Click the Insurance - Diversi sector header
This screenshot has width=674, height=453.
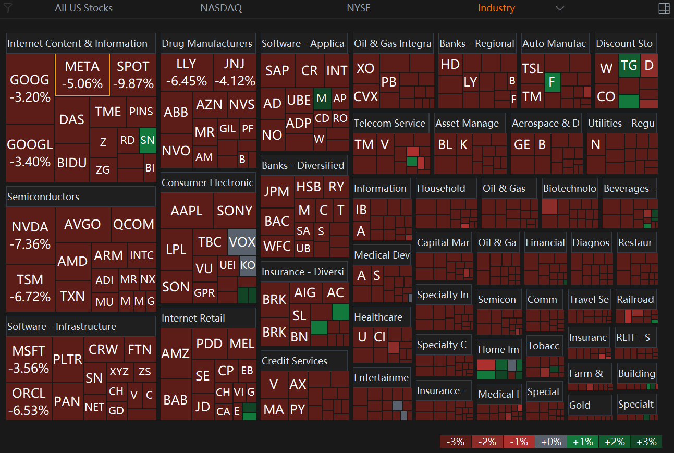click(304, 272)
